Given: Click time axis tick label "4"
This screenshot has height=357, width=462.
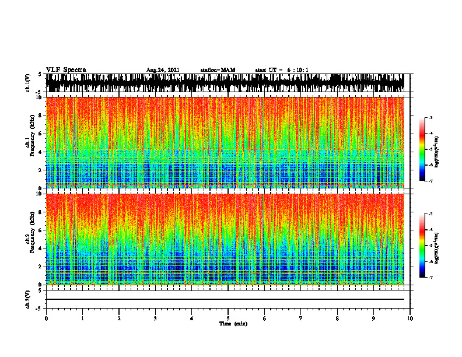Looking at the screenshot, I should point(192,318).
